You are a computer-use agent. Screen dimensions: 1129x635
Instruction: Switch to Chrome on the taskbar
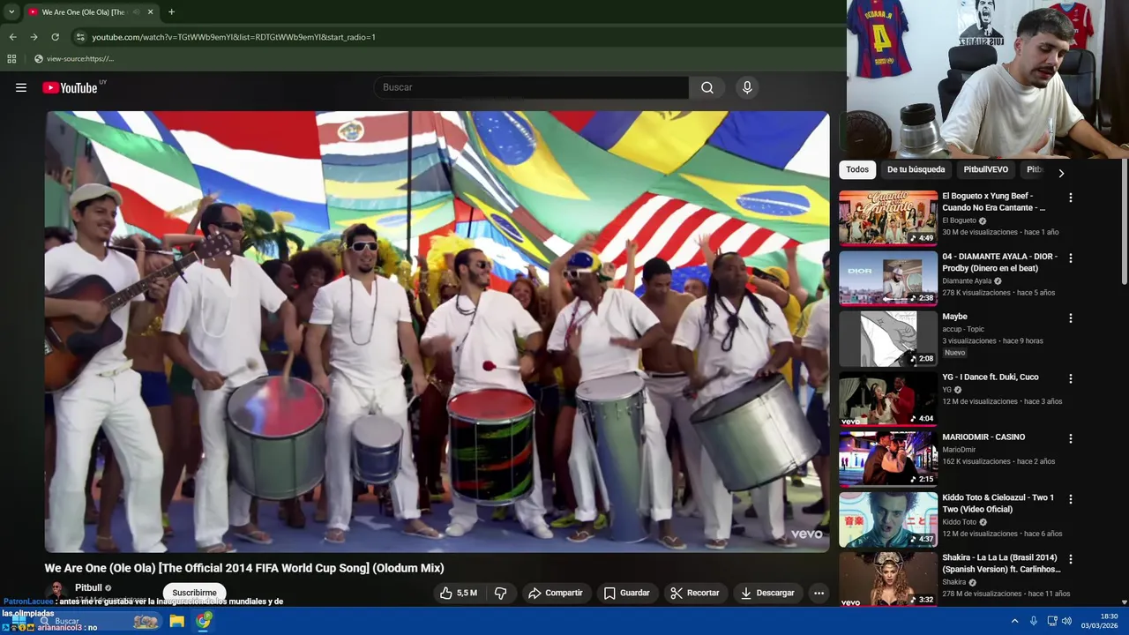click(x=204, y=621)
